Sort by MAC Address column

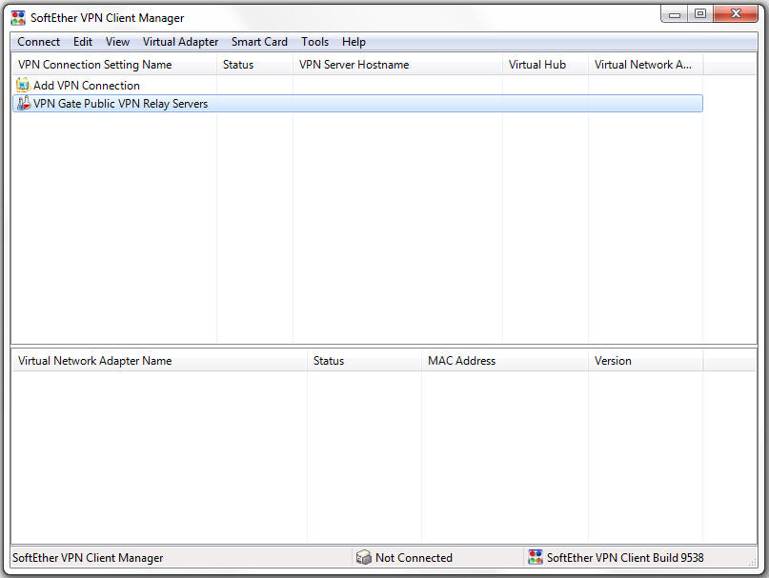(505, 360)
